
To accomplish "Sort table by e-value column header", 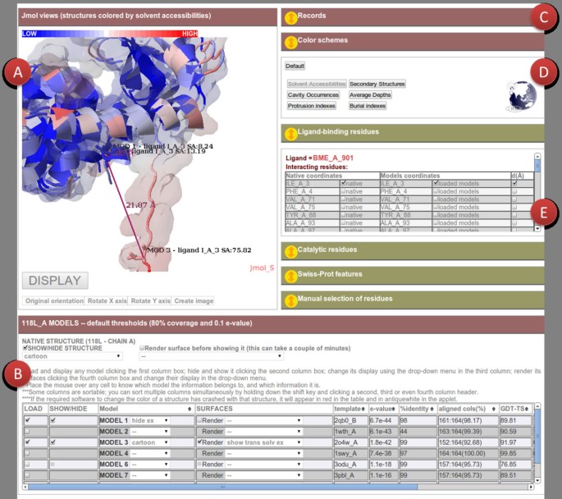I will pos(380,408).
